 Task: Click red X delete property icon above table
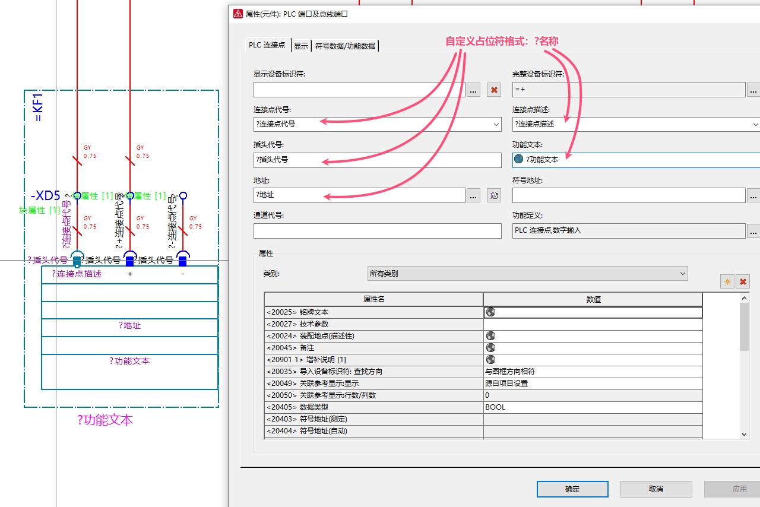(743, 281)
